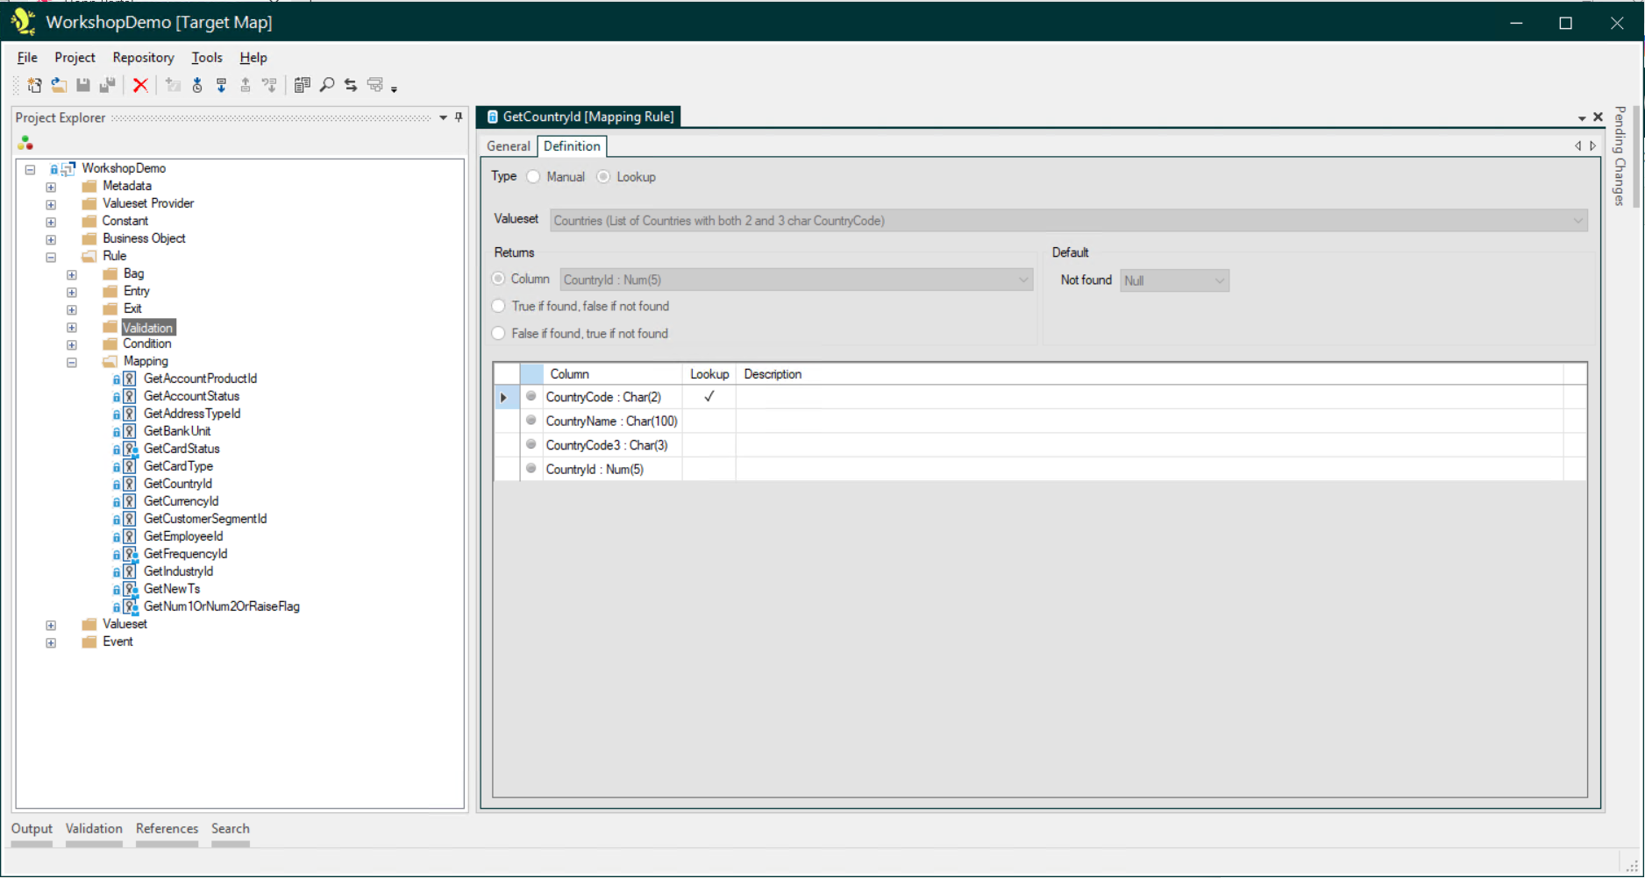This screenshot has height=878, width=1645.
Task: Click the open project folder icon
Action: pyautogui.click(x=59, y=85)
